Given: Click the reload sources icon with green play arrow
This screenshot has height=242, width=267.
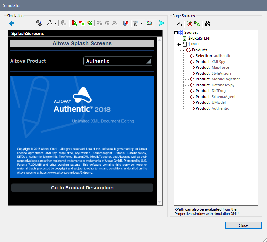Looking at the screenshot, I should click(x=197, y=24).
